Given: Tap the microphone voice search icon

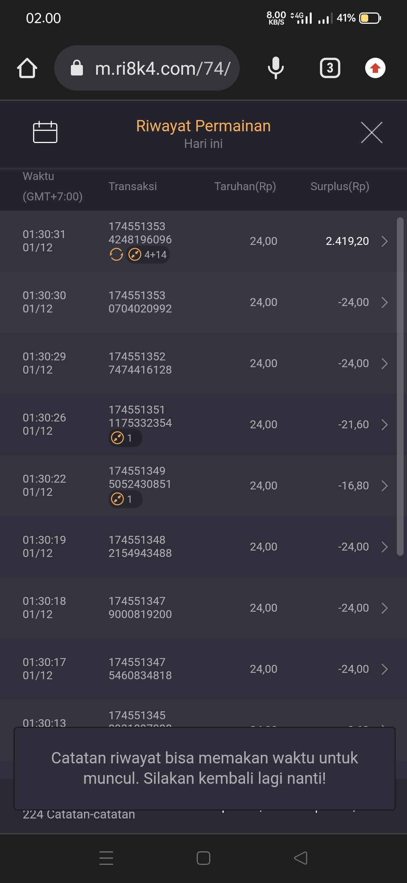Looking at the screenshot, I should point(275,68).
